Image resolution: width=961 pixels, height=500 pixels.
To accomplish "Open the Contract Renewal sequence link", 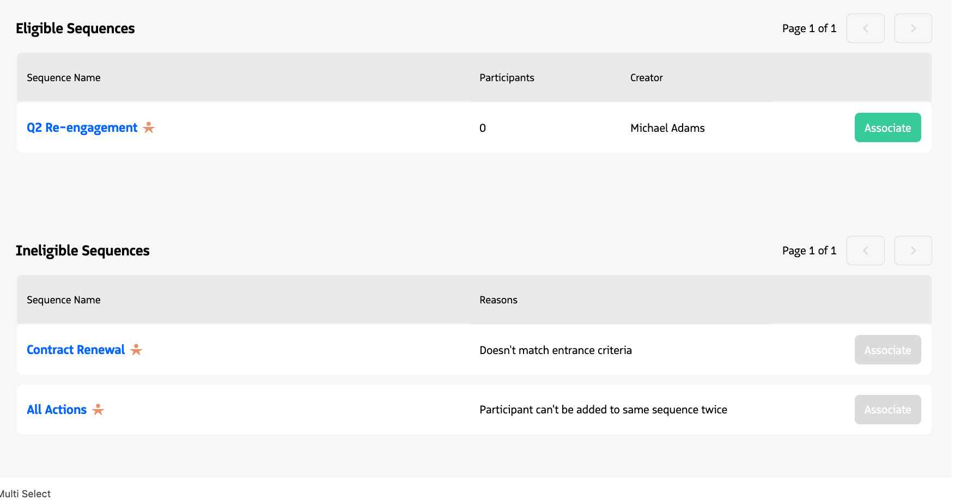I will tap(76, 350).
